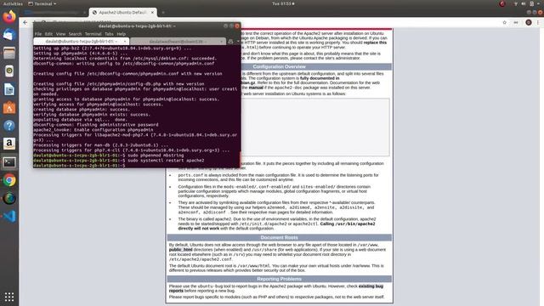Open the clock showing Tue time
The height and width of the screenshot is (306, 544).
(283, 3)
